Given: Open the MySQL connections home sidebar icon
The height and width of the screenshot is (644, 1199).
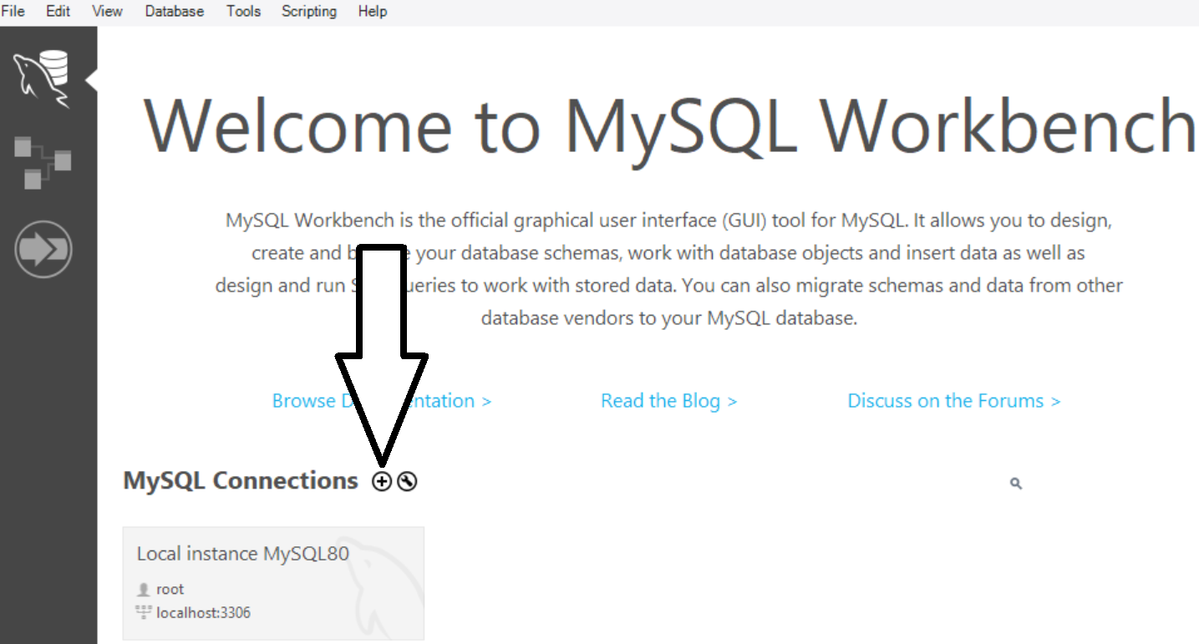Looking at the screenshot, I should [x=42, y=79].
